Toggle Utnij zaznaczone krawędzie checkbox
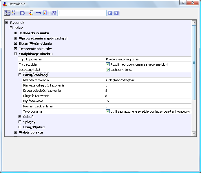This screenshot has width=201, height=173. click(x=108, y=111)
